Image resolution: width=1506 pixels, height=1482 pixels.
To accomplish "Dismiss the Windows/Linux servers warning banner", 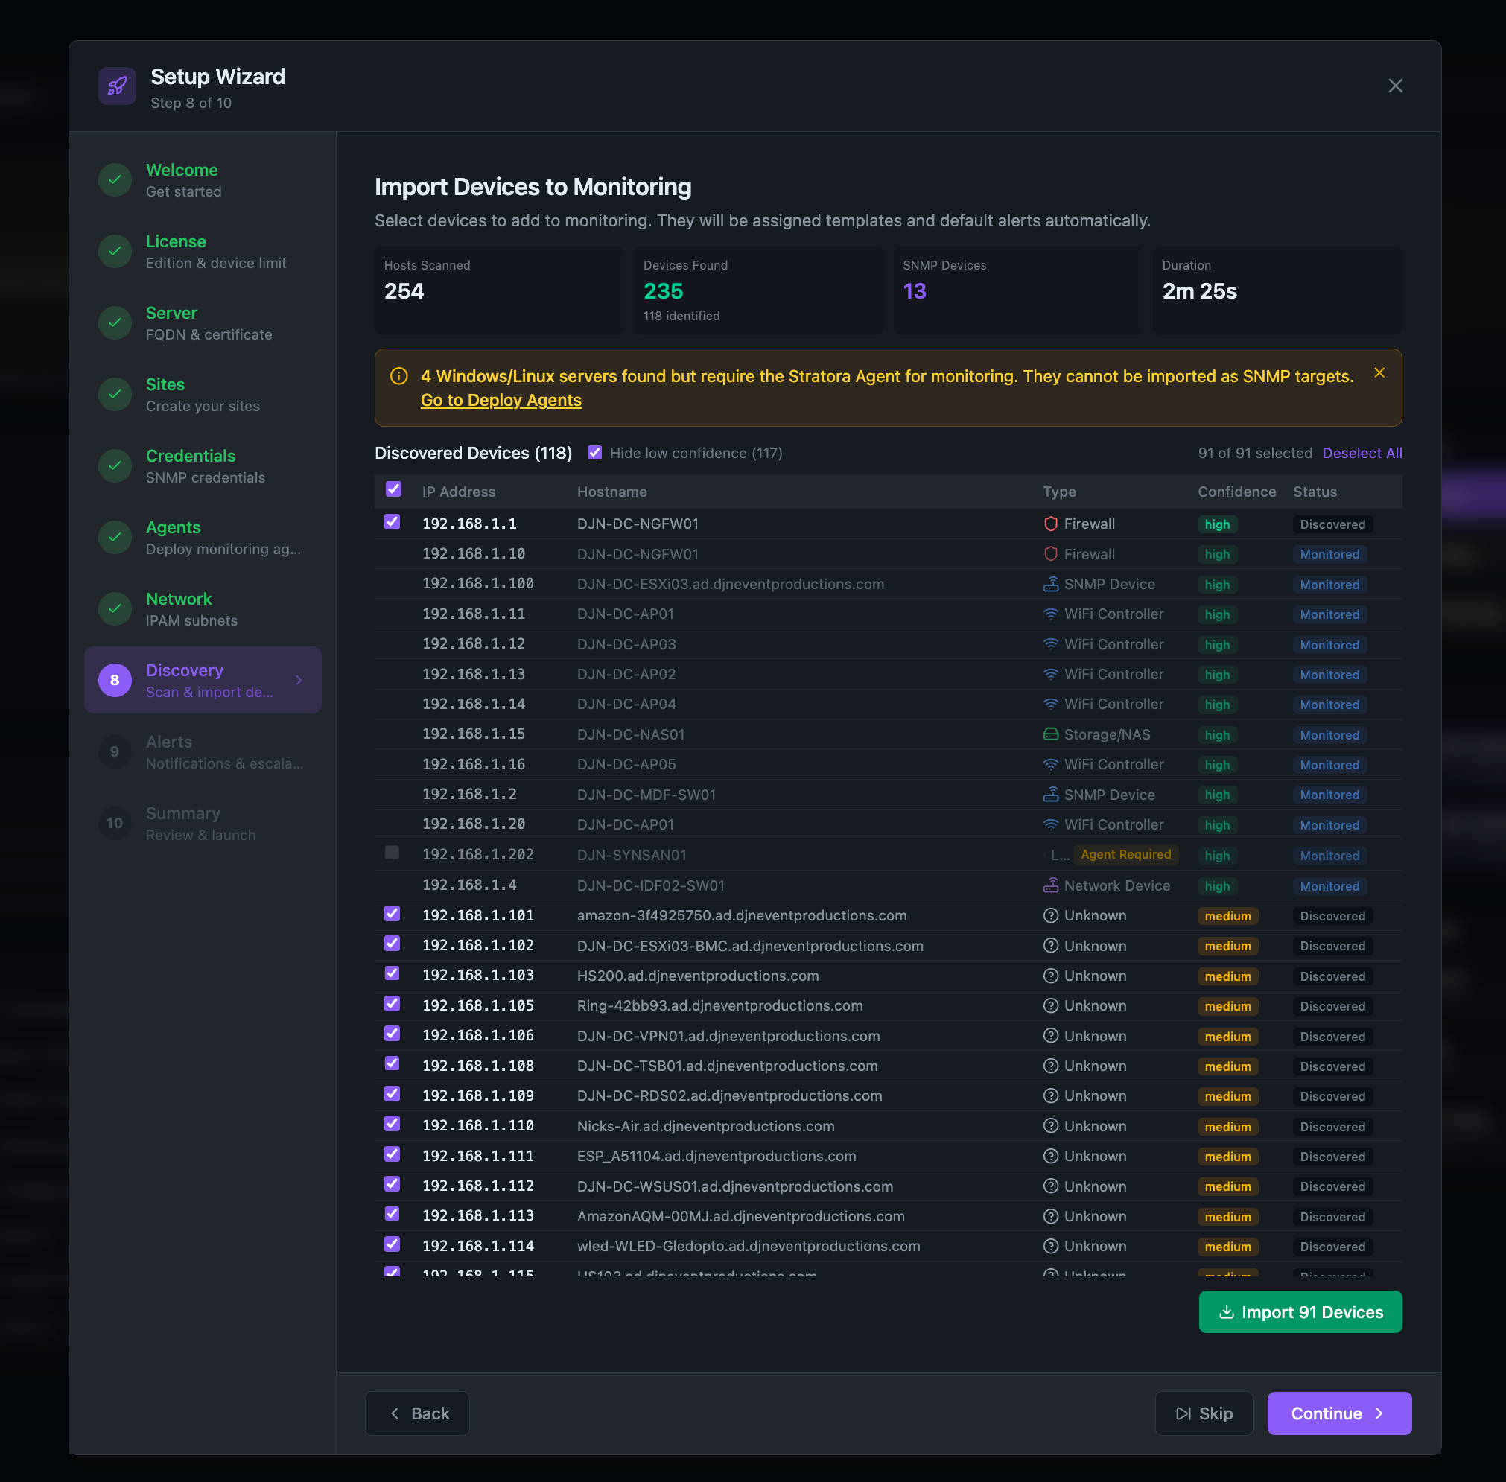I will pyautogui.click(x=1379, y=372).
